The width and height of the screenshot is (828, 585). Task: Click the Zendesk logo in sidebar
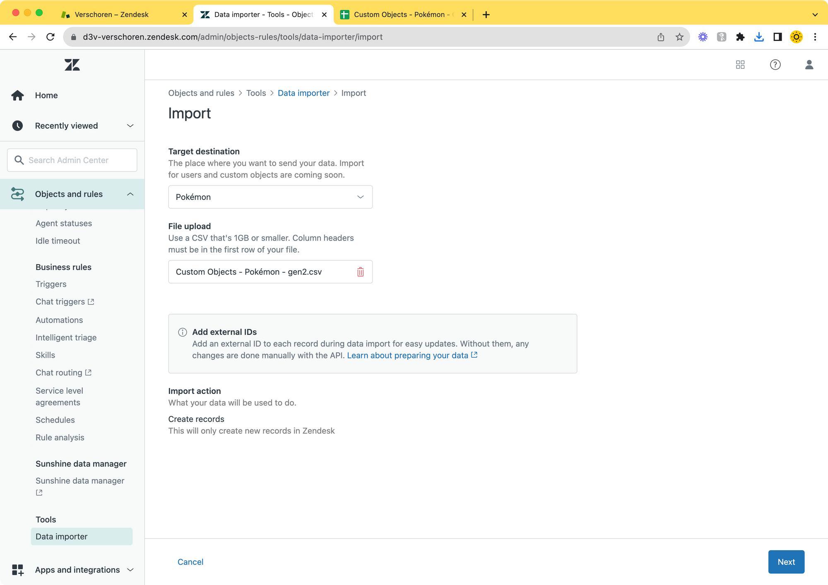click(x=72, y=65)
